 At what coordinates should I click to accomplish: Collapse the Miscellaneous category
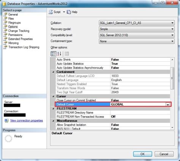tap(53, 121)
